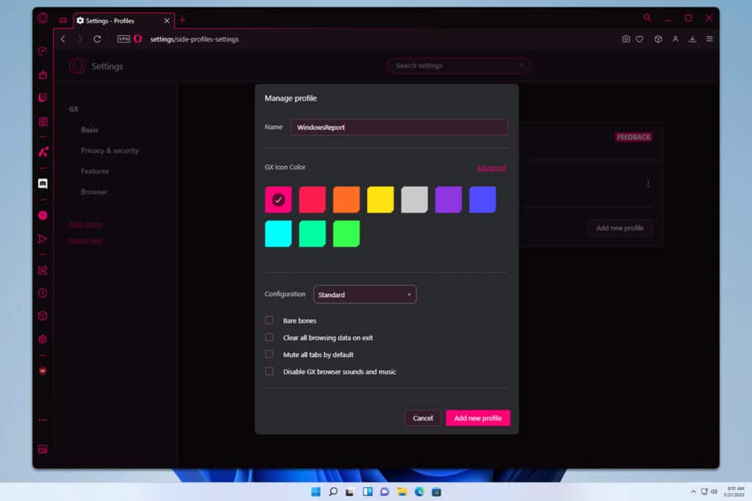Screen dimensions: 752x501
Task: Open Settings gear icon in sidebar
Action: coord(43,340)
